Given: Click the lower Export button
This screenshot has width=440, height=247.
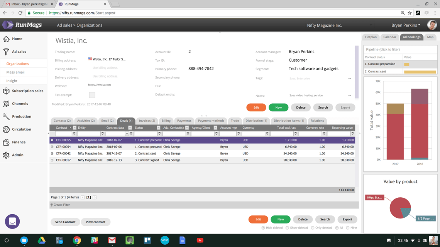Looking at the screenshot, I should click(x=347, y=219).
